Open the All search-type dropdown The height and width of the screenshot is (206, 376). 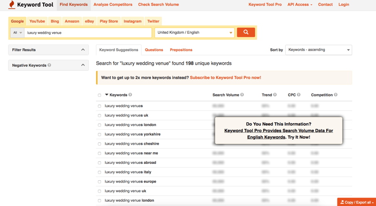pyautogui.click(x=17, y=33)
